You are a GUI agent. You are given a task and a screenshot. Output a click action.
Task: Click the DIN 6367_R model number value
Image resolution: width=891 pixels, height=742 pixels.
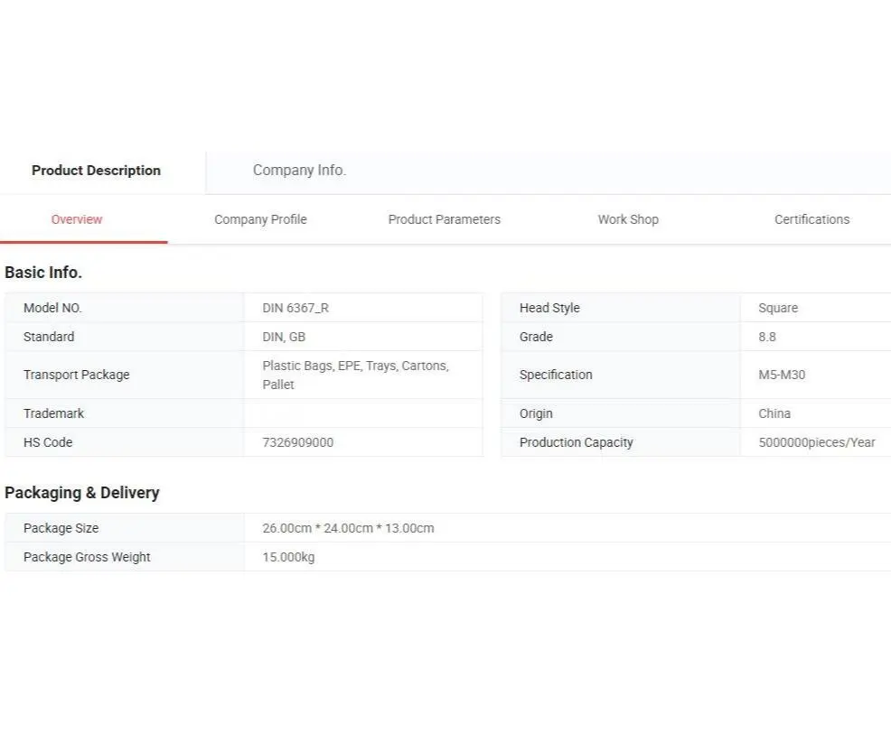pyautogui.click(x=295, y=308)
